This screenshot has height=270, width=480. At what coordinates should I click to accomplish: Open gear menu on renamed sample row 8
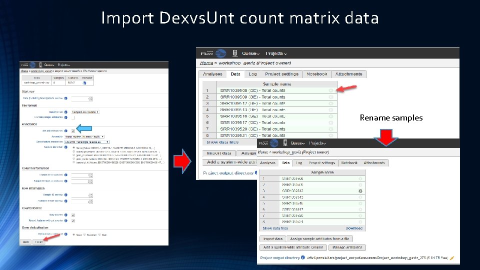coord(360,221)
